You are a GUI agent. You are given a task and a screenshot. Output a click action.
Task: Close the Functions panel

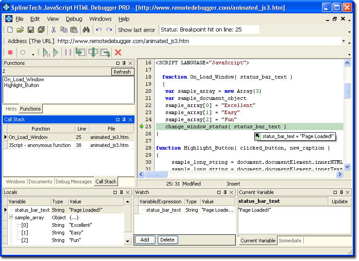130,63
